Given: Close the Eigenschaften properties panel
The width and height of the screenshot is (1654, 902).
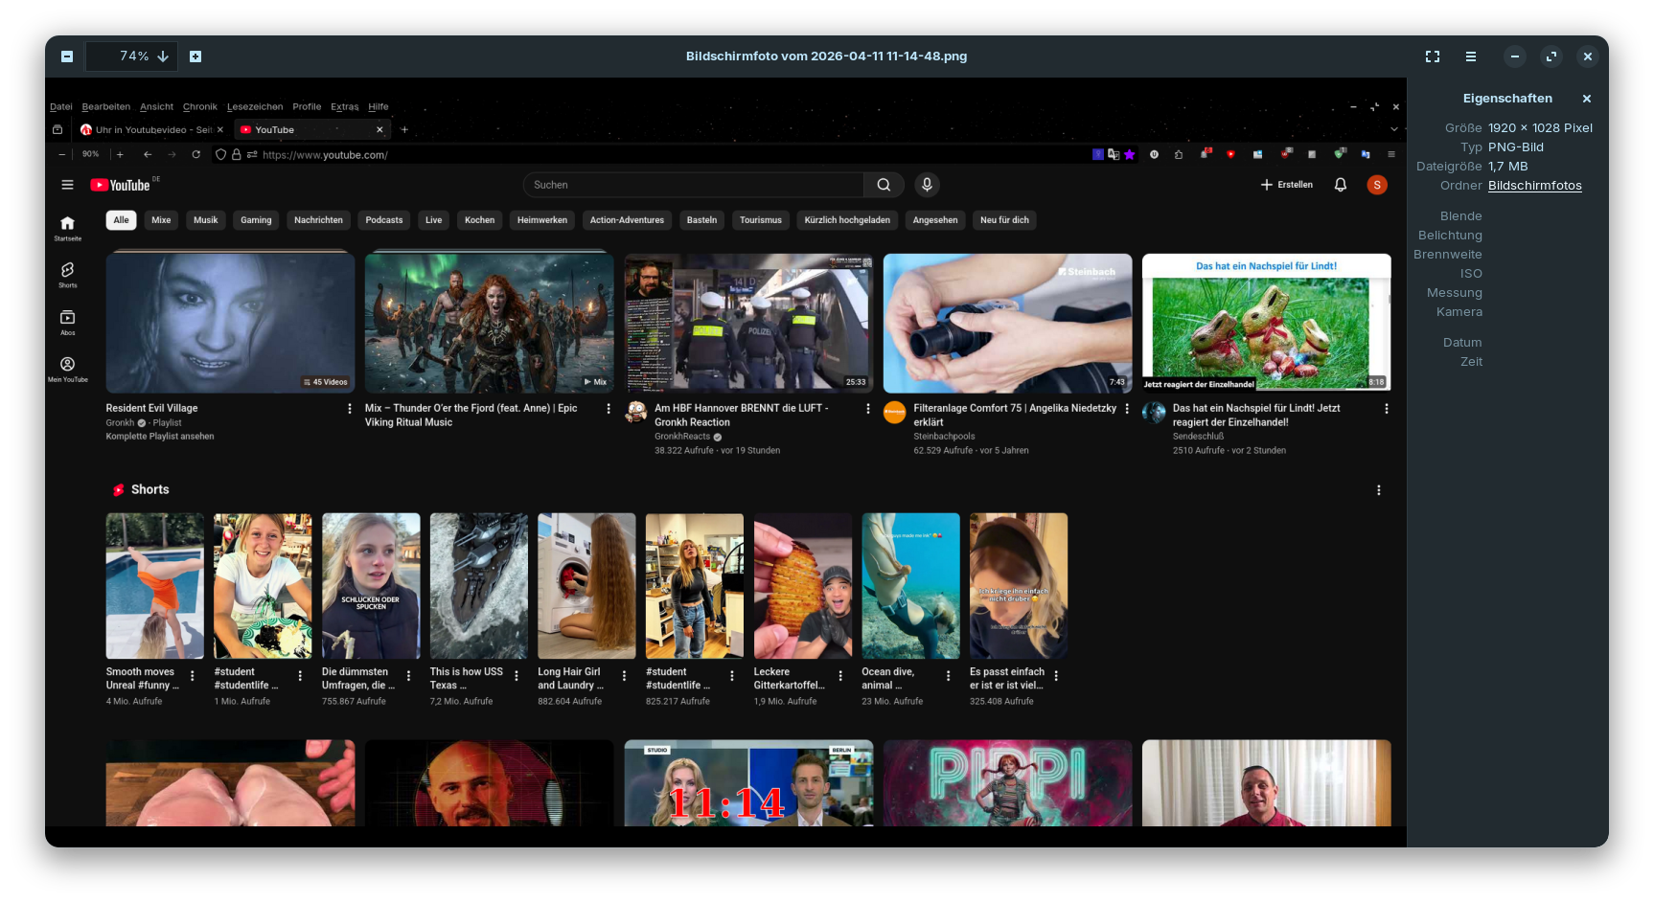Looking at the screenshot, I should tap(1587, 99).
